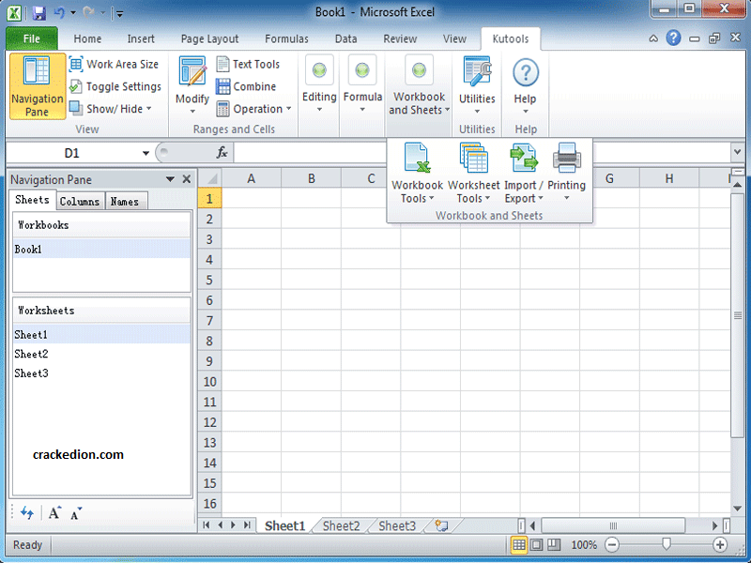Click the Insert Function fx button
751x563 pixels.
pos(222,153)
